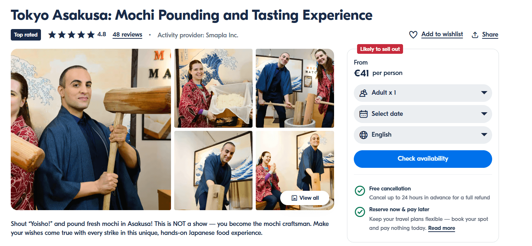This screenshot has height=246, width=532.
Task: Click the Free cancellation green checkmark icon
Action: [360, 190]
